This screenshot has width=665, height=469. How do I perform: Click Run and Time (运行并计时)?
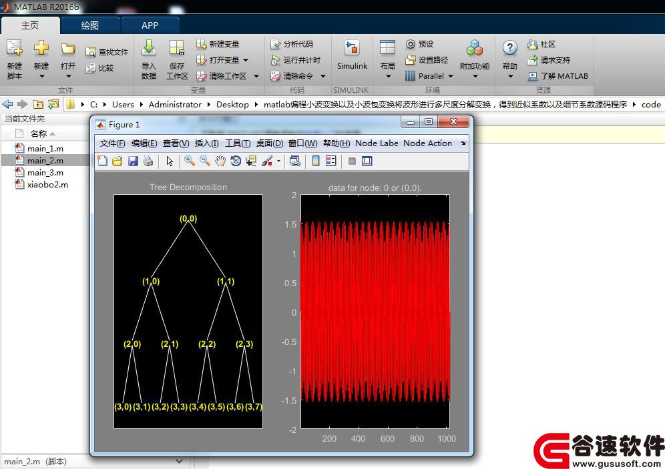coord(296,60)
